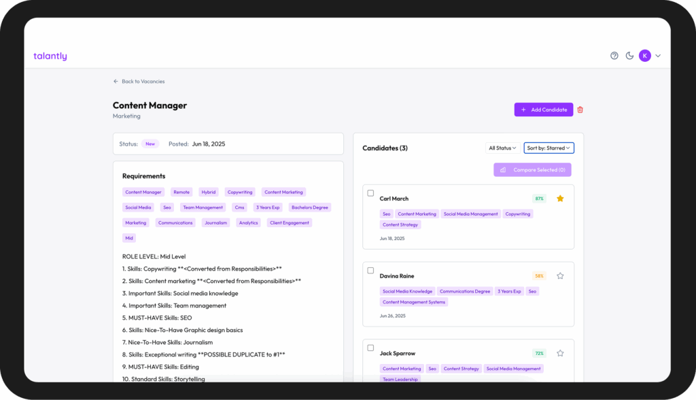Click the Content Marketing requirement tag
696x400 pixels.
(x=283, y=192)
